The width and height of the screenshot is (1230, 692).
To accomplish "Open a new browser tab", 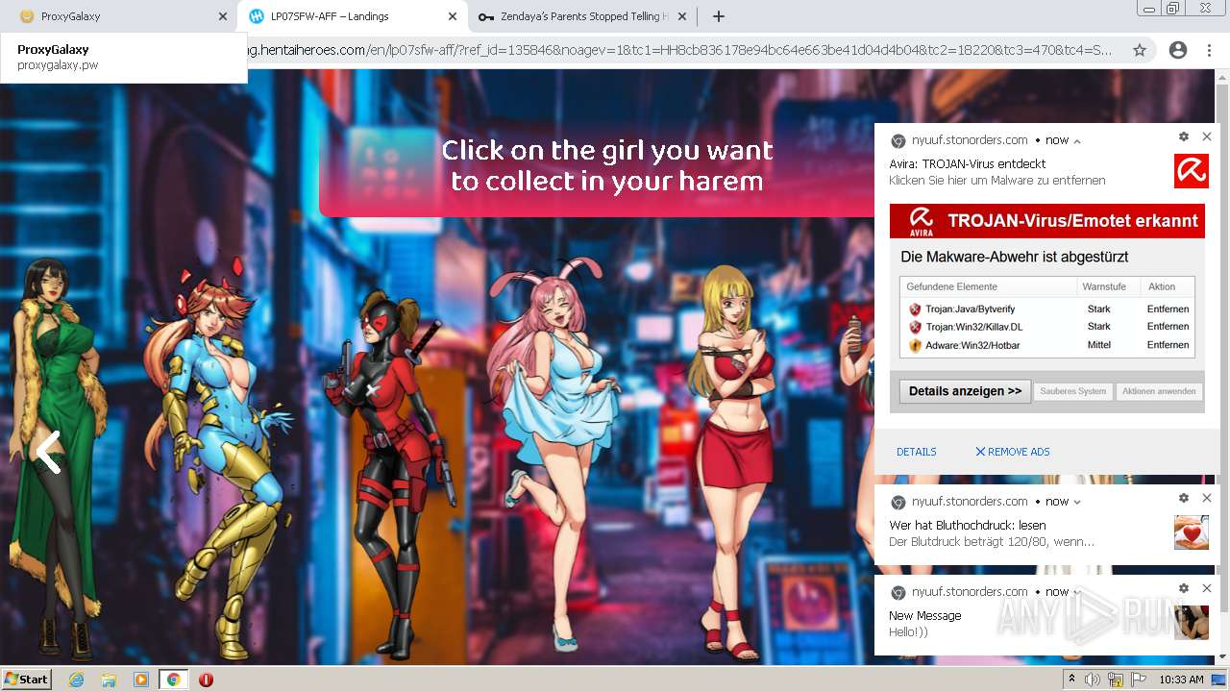I will [x=719, y=16].
